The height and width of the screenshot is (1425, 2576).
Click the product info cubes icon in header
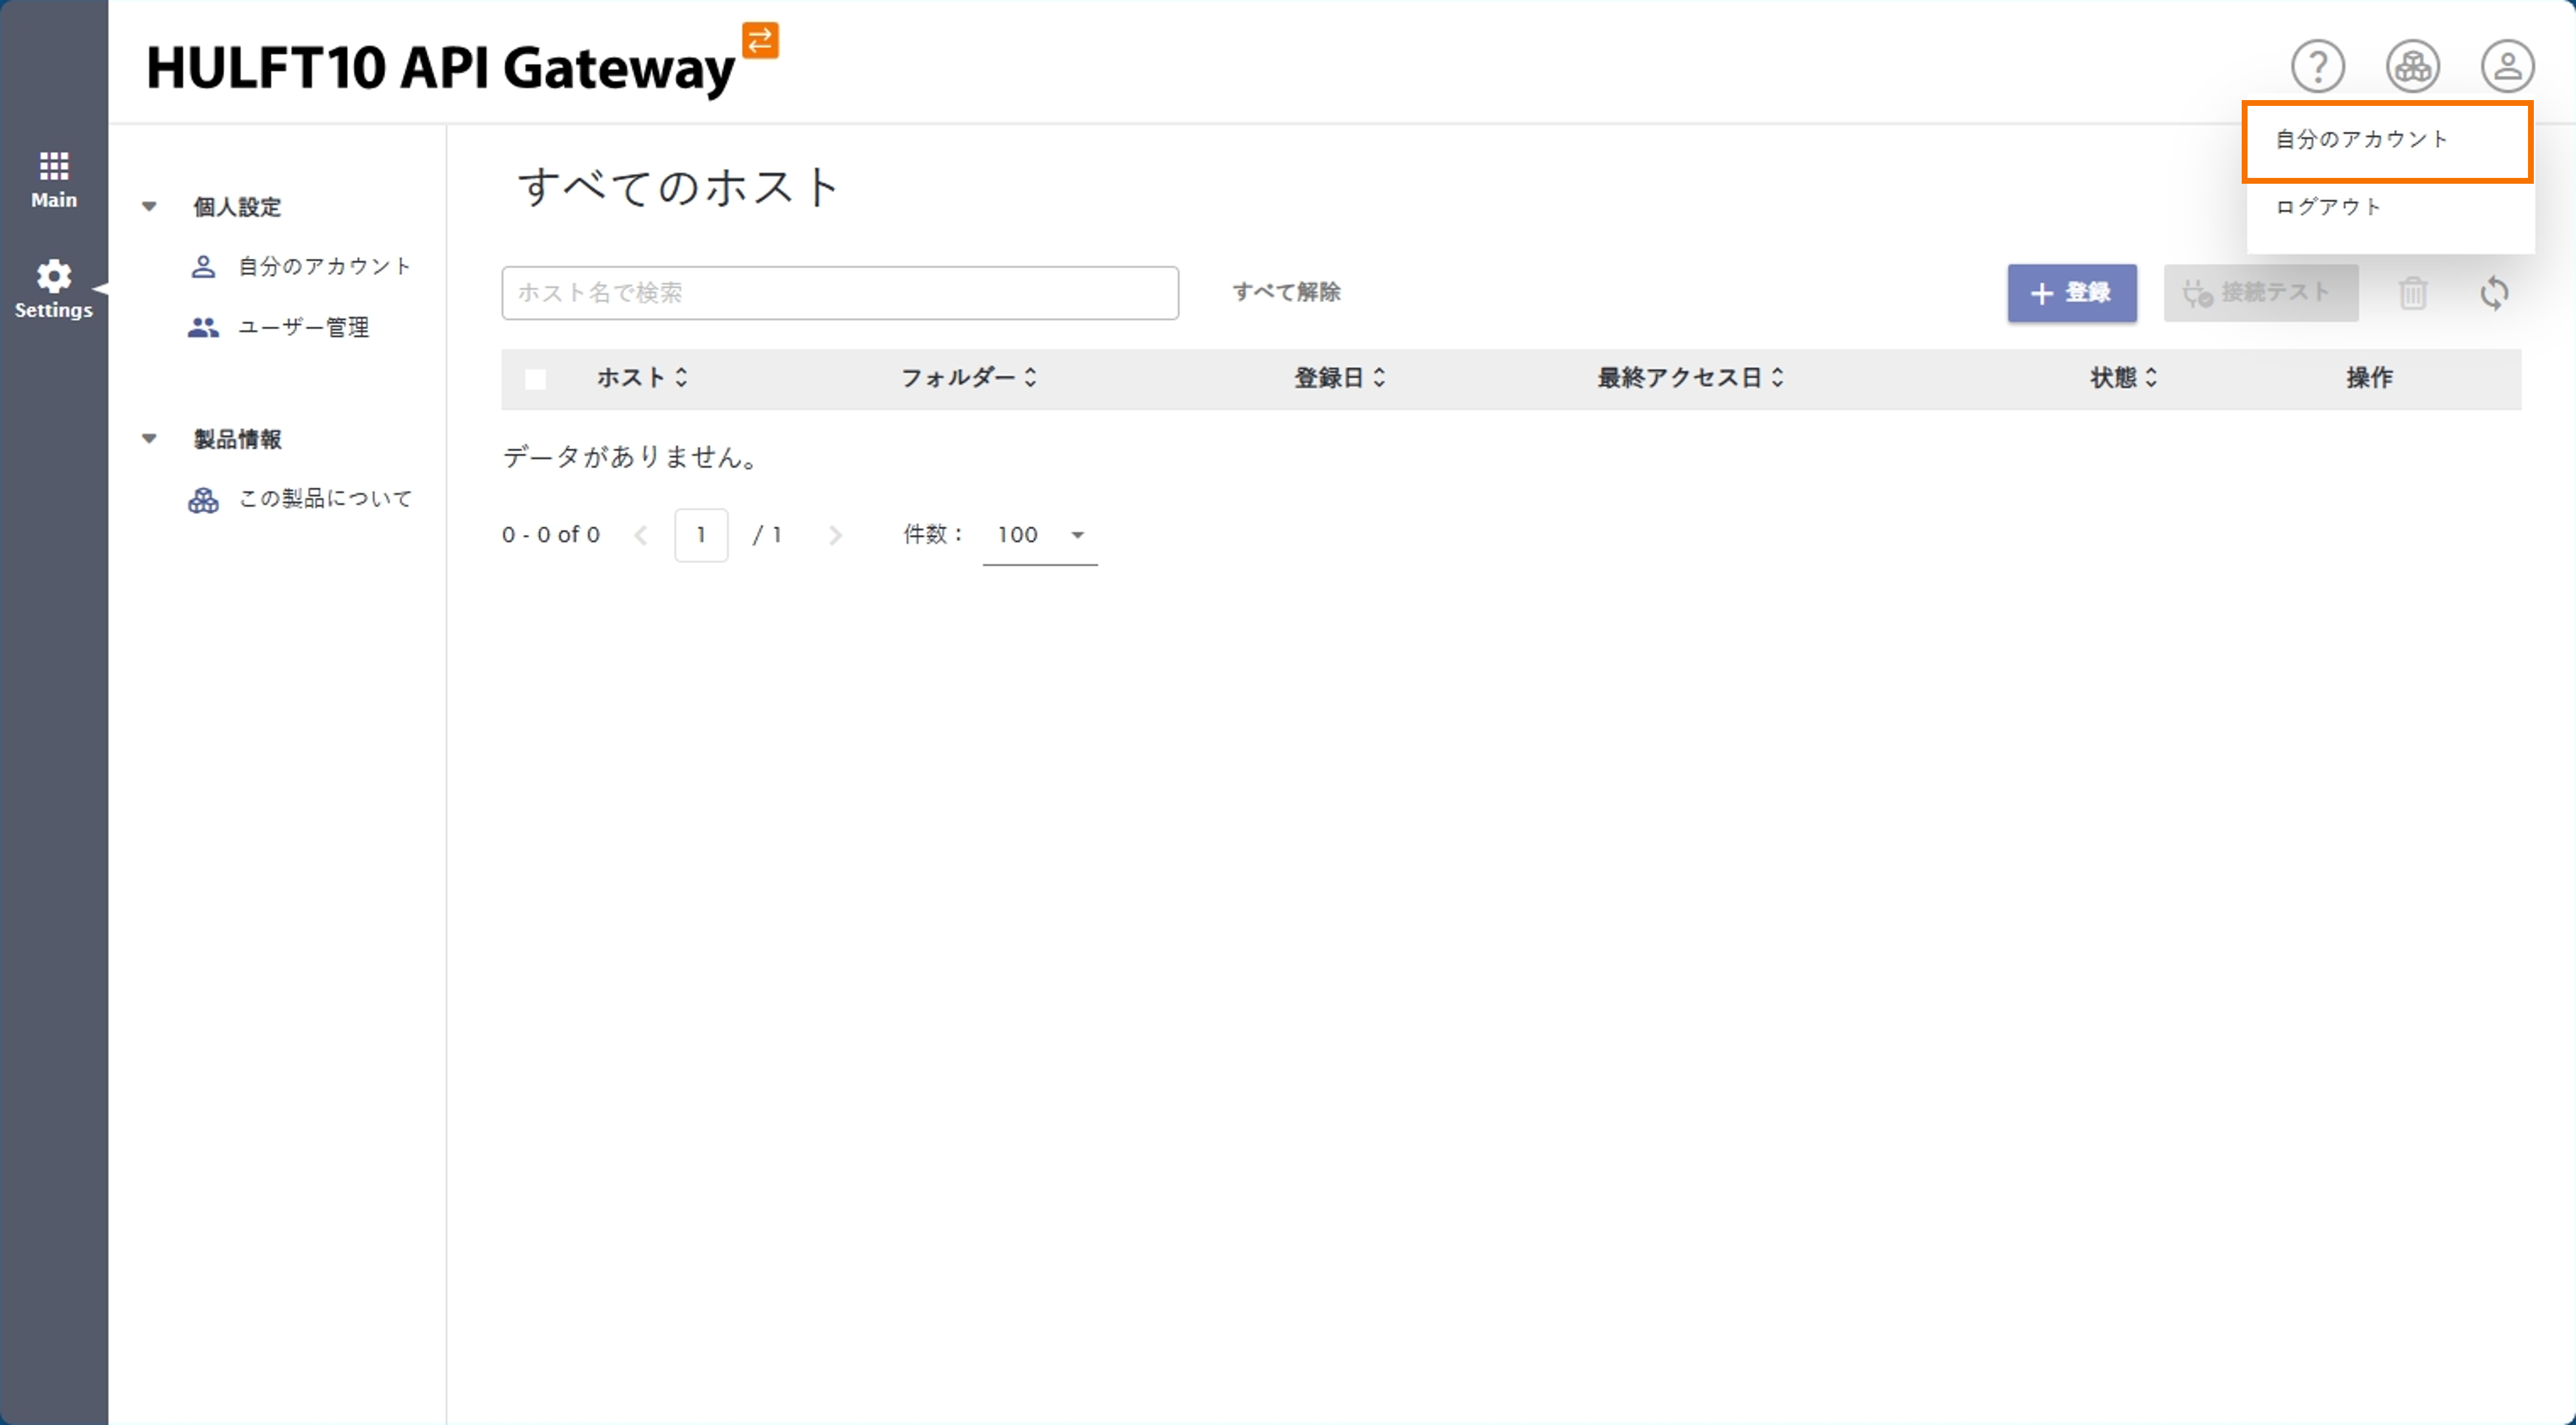coord(2412,66)
